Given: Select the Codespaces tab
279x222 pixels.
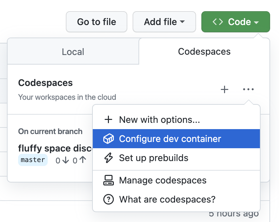Looking at the screenshot, I should tap(204, 51).
